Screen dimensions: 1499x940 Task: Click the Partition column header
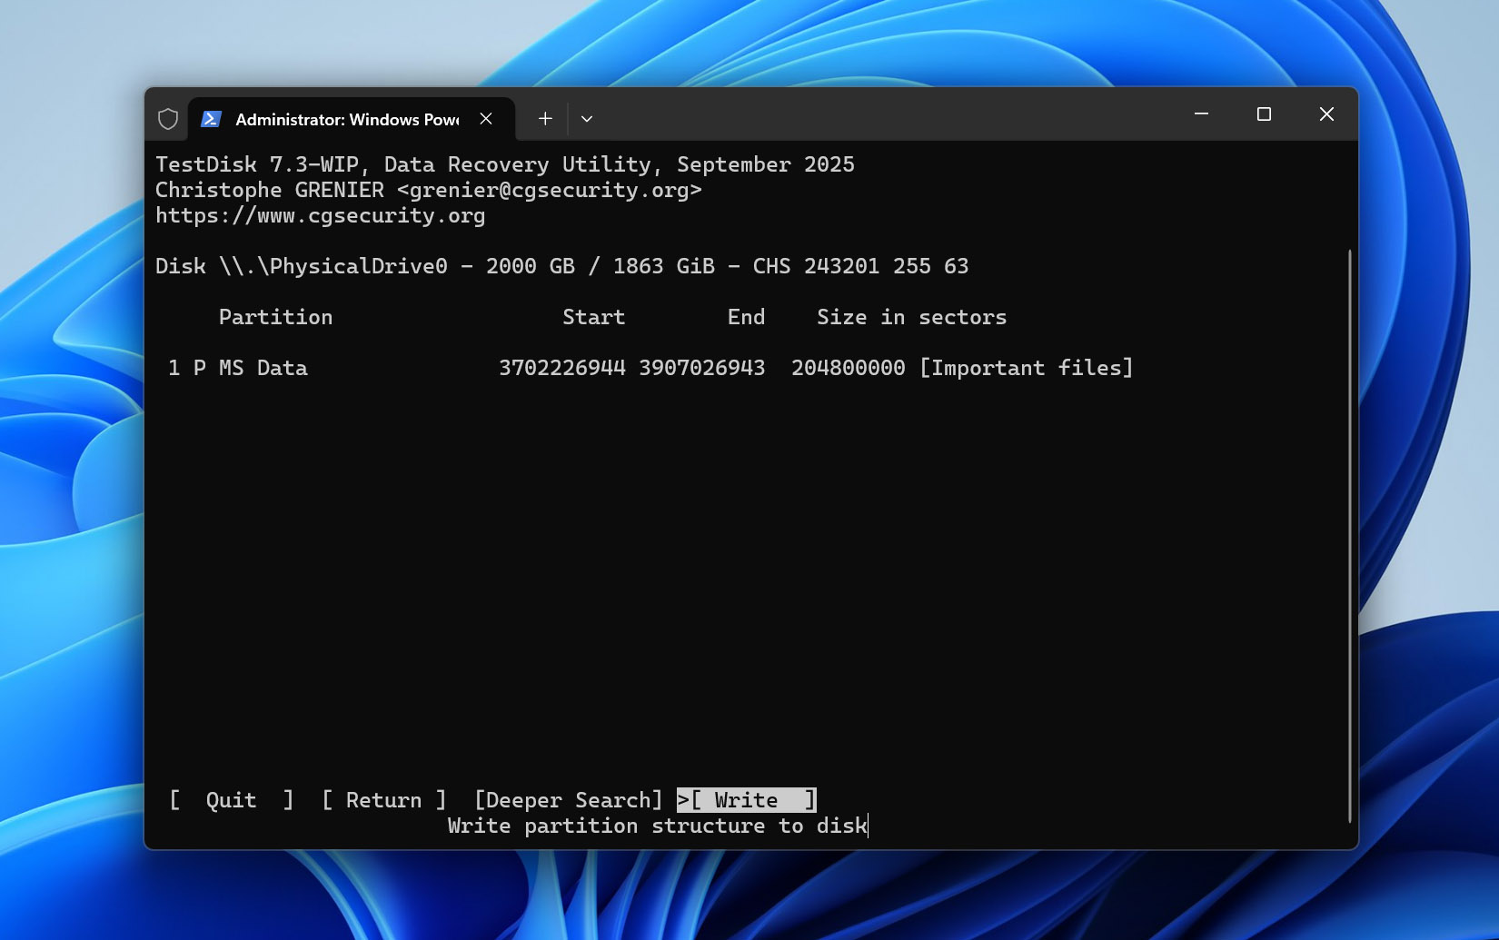pyautogui.click(x=275, y=317)
